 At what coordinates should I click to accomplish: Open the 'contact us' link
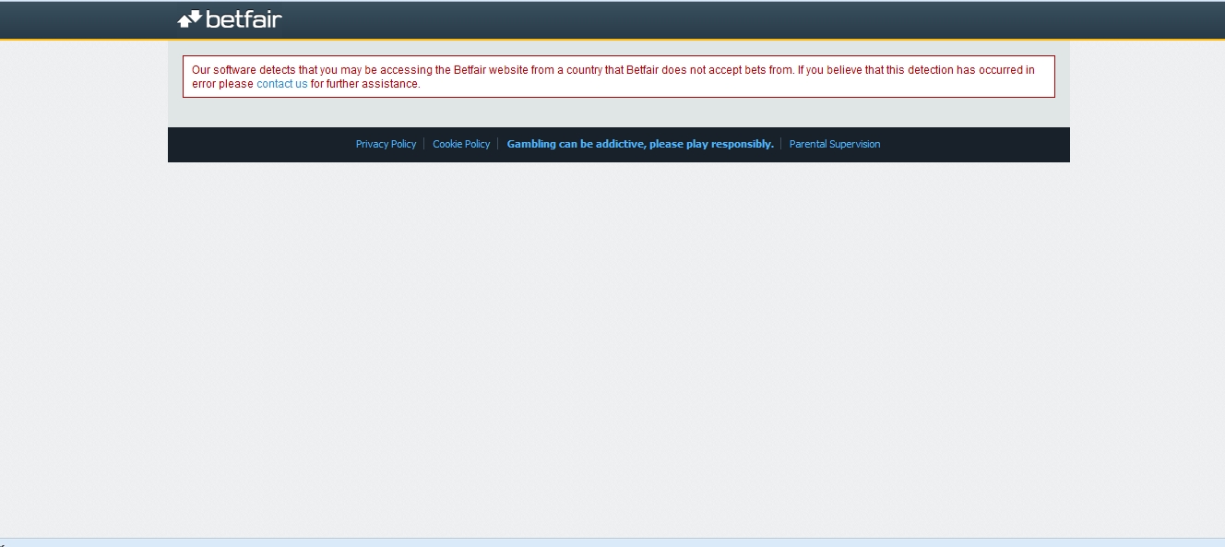tap(282, 84)
